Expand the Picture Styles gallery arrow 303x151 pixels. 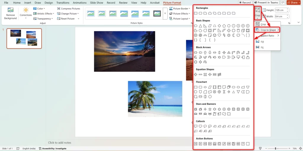[165, 14]
